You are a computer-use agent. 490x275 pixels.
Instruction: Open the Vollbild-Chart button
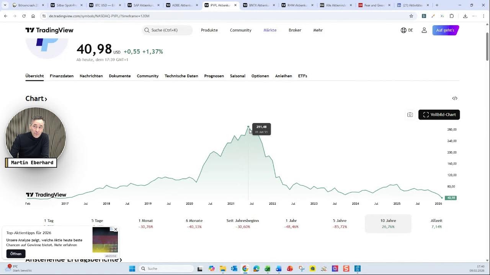click(x=439, y=115)
